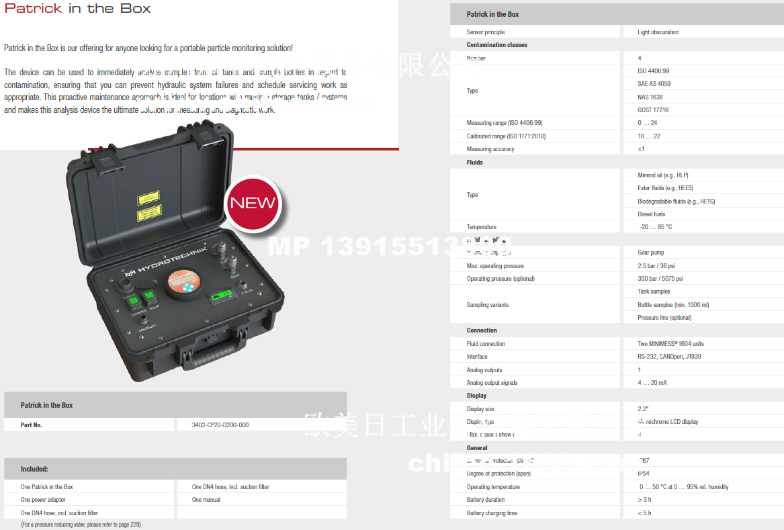Click 'Calibrated range (ISO 1171:2010)' label
784x530 pixels.
[506, 136]
